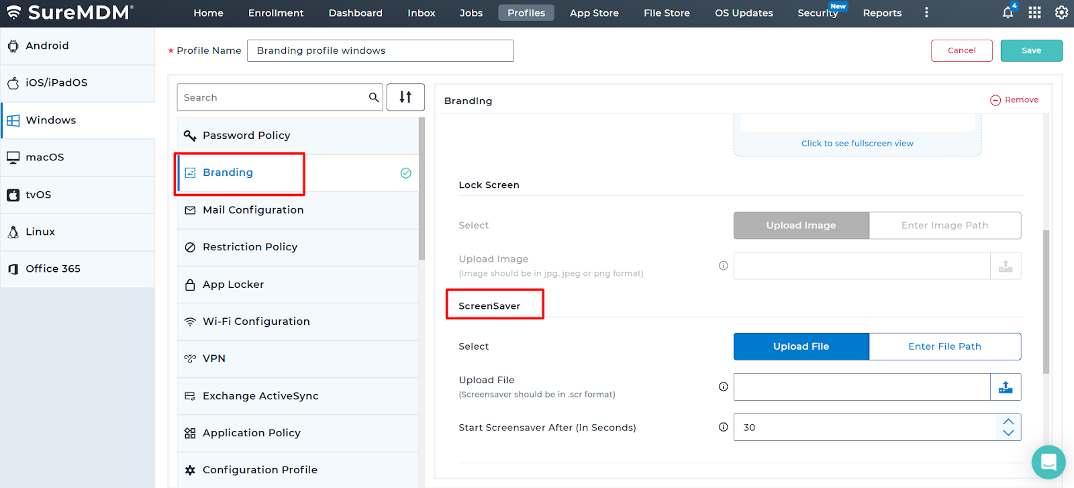This screenshot has height=488, width=1074.
Task: Open the live chat bubble icon
Action: [x=1048, y=462]
